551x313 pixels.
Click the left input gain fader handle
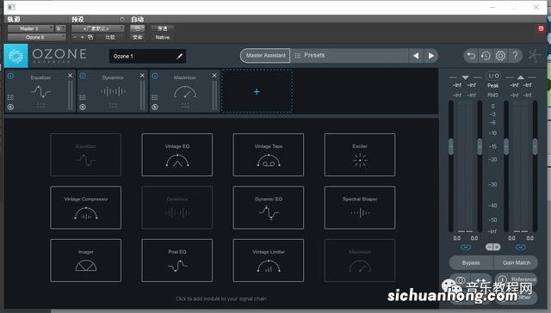pos(451,147)
